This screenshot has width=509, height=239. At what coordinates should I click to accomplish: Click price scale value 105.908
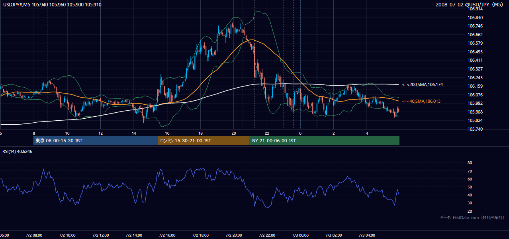tap(475, 112)
